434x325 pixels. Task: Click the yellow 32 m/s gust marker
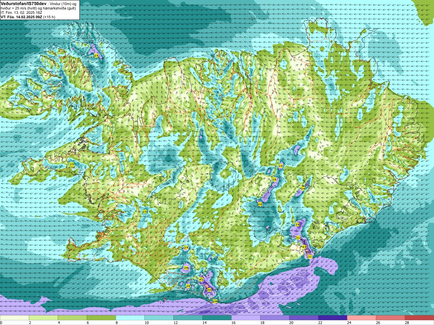click(209, 290)
